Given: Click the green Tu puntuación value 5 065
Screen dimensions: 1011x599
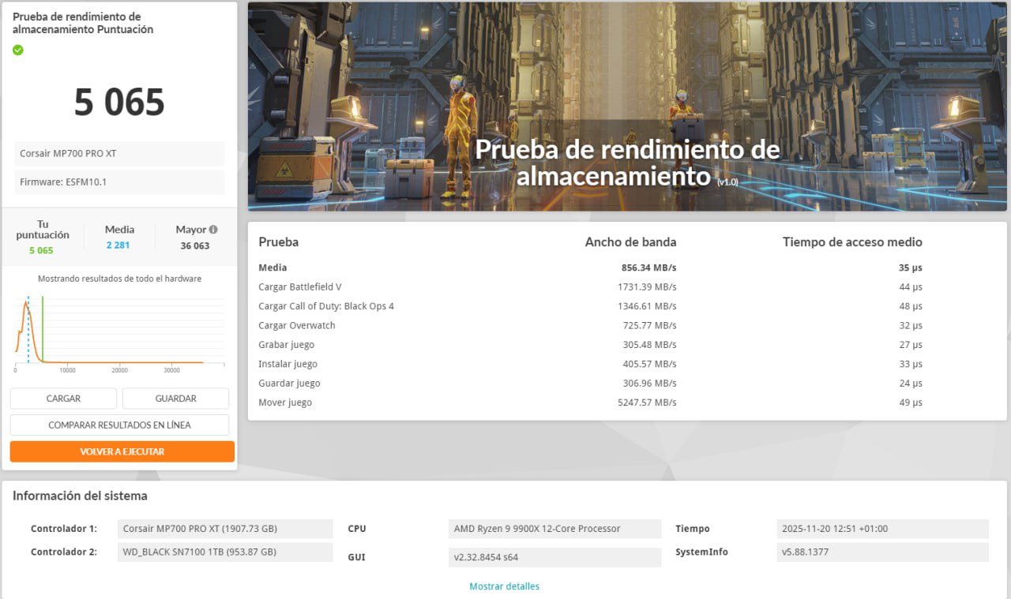Looking at the screenshot, I should click(41, 250).
